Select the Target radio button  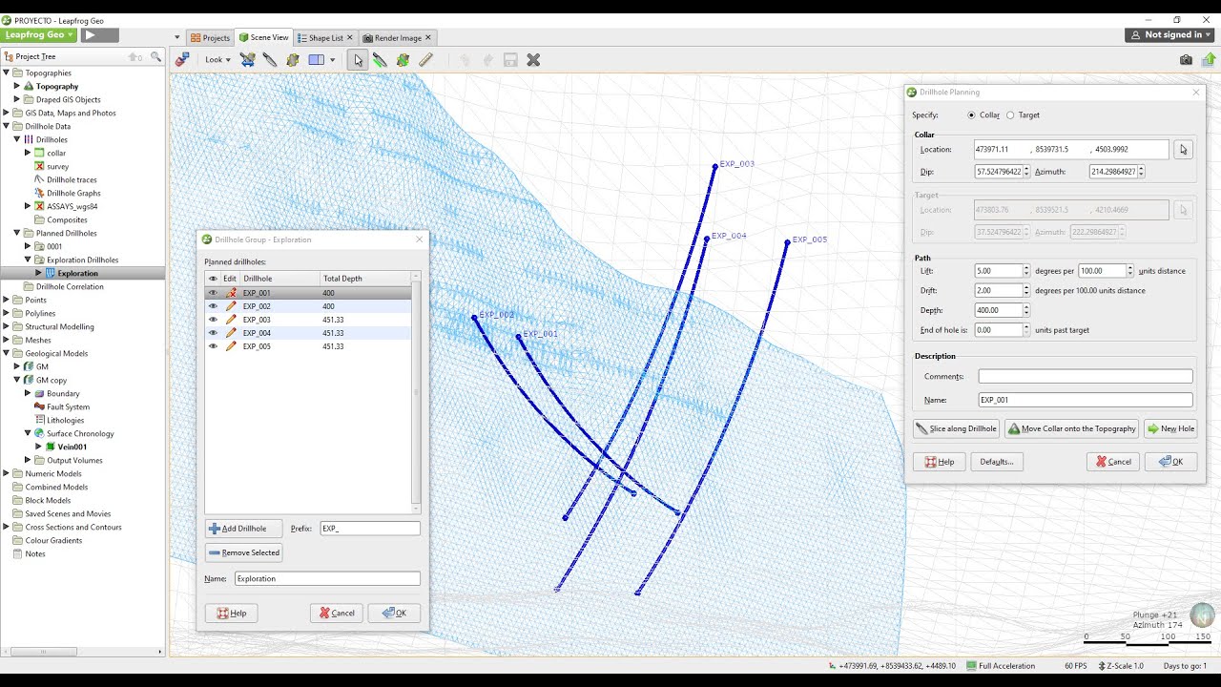pyautogui.click(x=1010, y=115)
